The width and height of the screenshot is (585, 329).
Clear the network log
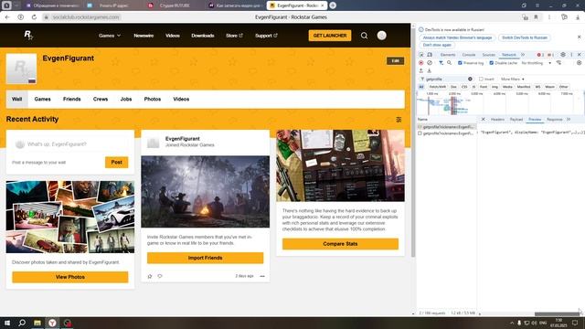pyautogui.click(x=430, y=63)
